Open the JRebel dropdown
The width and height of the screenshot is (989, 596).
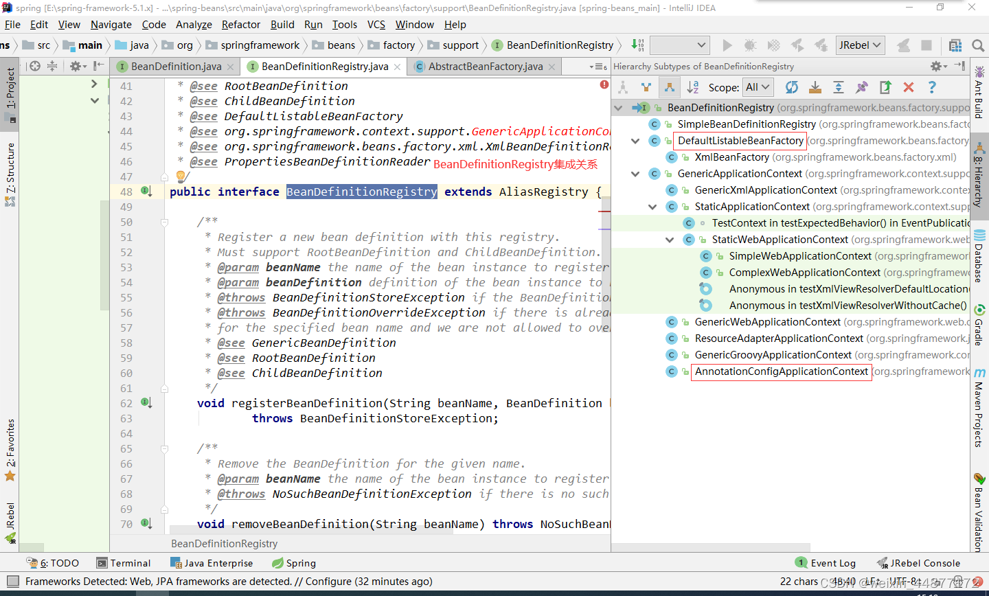tap(860, 45)
